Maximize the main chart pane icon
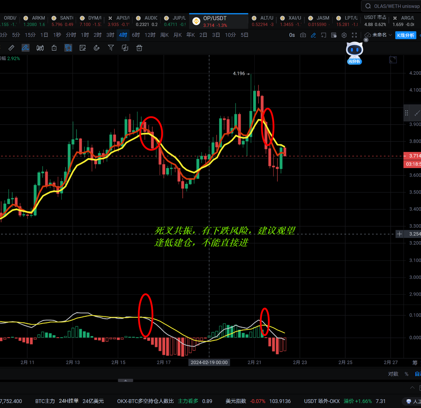 coord(393,60)
